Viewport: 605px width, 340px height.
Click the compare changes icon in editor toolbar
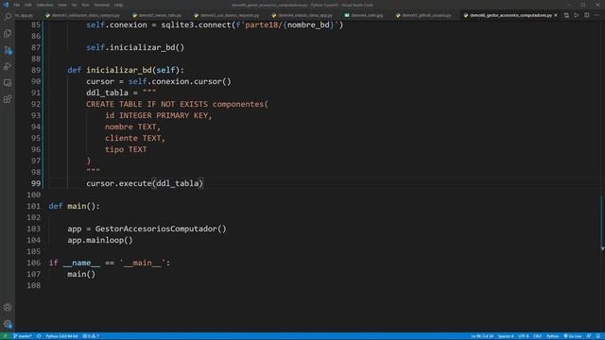566,15
